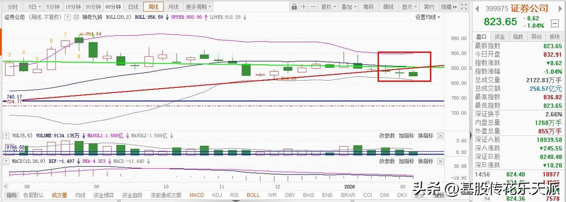The width and height of the screenshot is (566, 202).
Task: Click 指标 button at bottom left
Action: [x=12, y=195]
